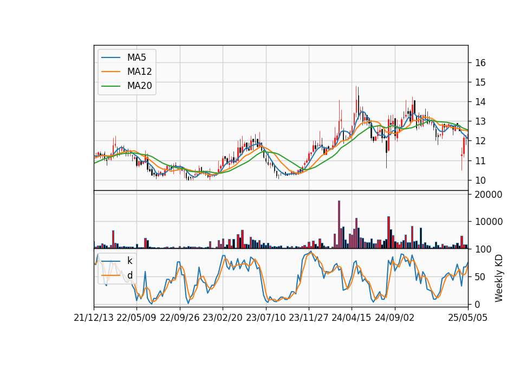Image resolution: width=520 pixels, height=374 pixels.
Task: Click the k legend label in KD panel
Action: pos(129,261)
